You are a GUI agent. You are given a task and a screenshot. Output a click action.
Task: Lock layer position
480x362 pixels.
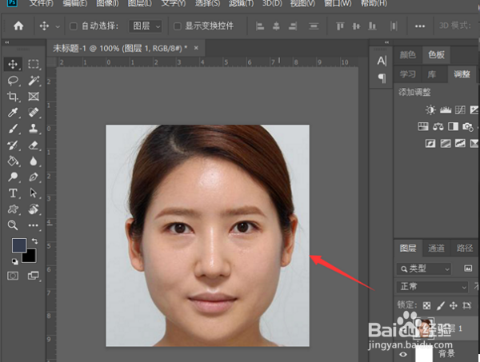[x=454, y=305]
